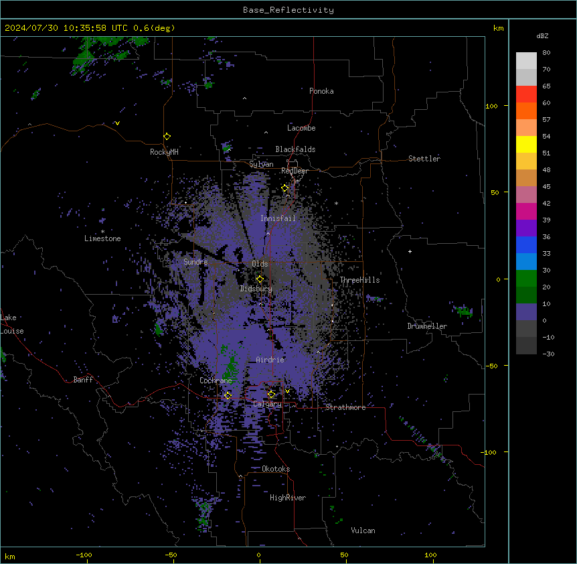Pick the bright yellow swatch in dBZ legend
This screenshot has width=577, height=564.
coord(526,144)
